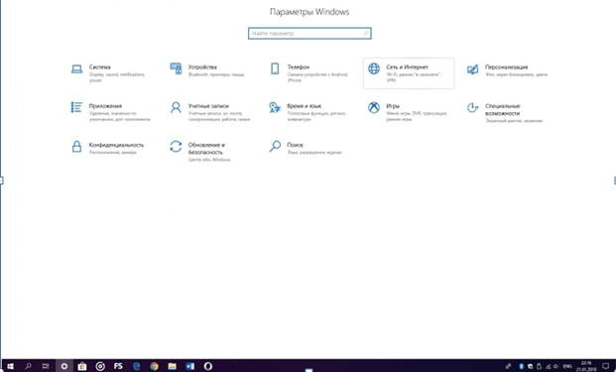The width and height of the screenshot is (616, 372).
Task: Open the taskbar clock and date
Action: point(586,366)
